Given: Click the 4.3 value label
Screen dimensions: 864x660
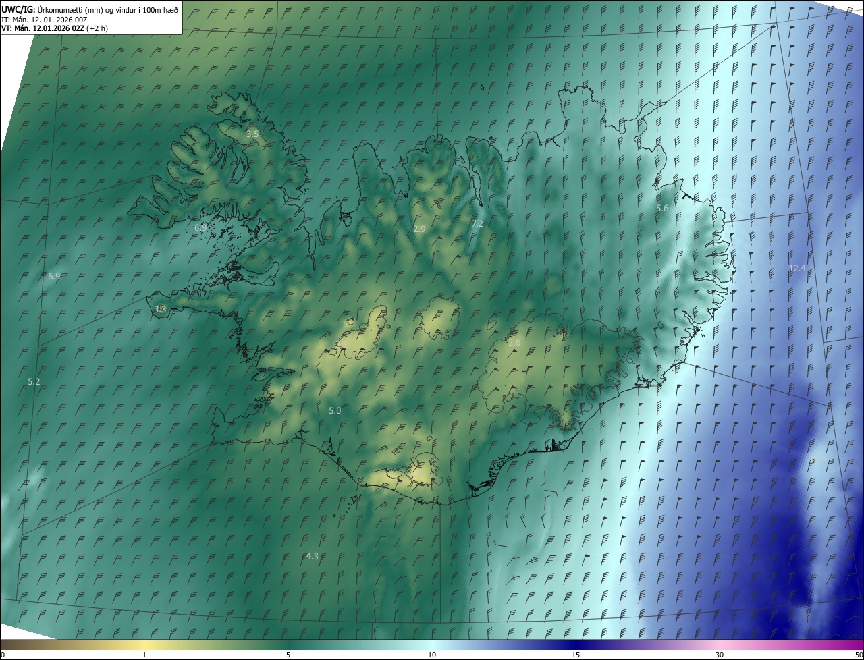Looking at the screenshot, I should tap(312, 557).
